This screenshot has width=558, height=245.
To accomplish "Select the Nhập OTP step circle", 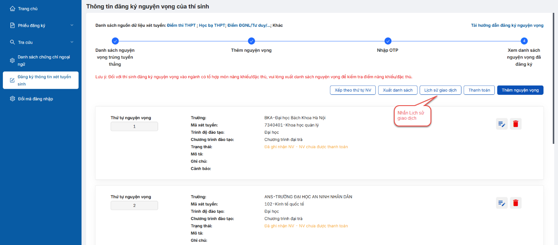I will pyautogui.click(x=388, y=41).
